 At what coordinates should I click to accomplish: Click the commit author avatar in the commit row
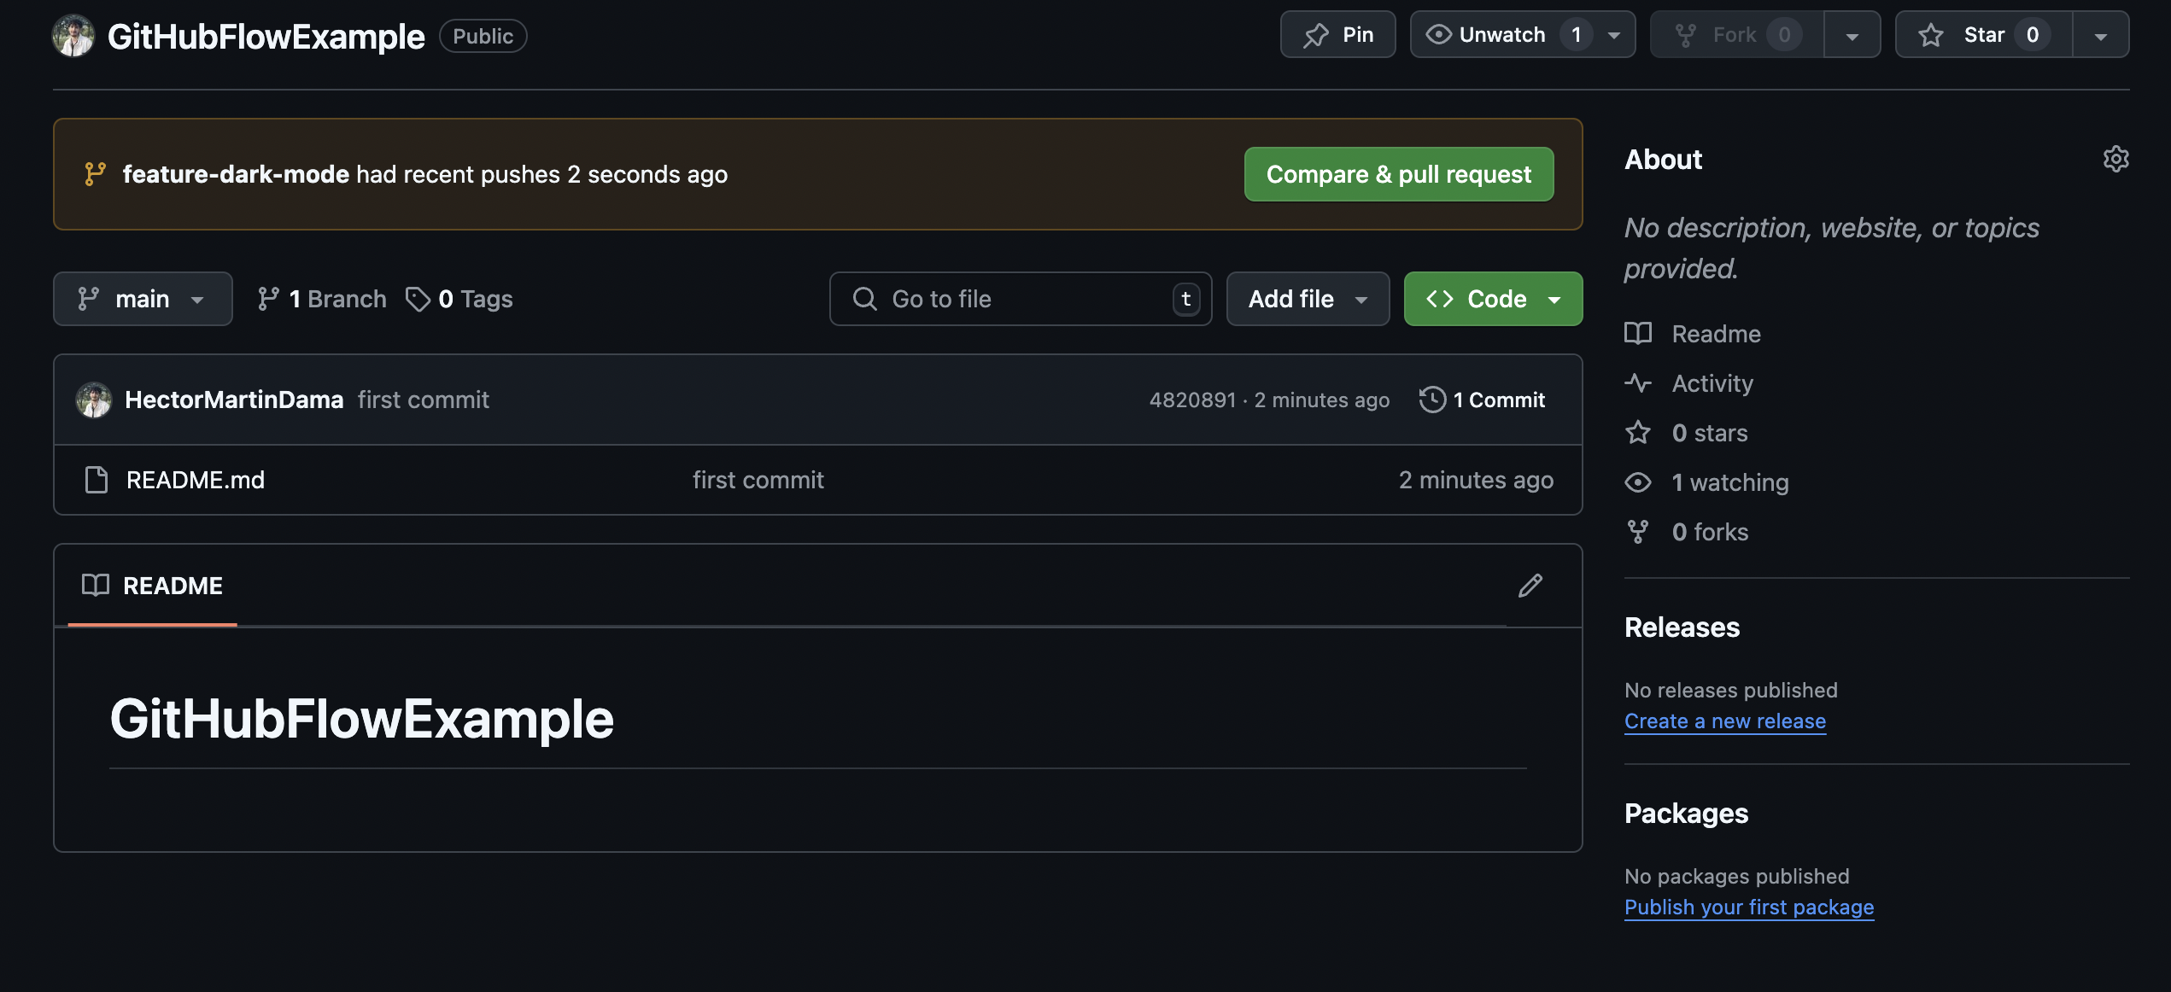point(94,400)
